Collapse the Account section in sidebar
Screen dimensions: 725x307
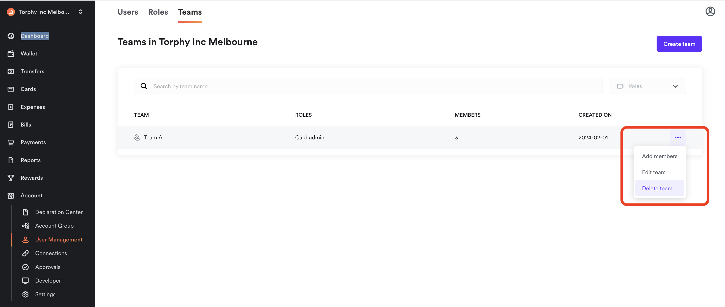point(31,195)
